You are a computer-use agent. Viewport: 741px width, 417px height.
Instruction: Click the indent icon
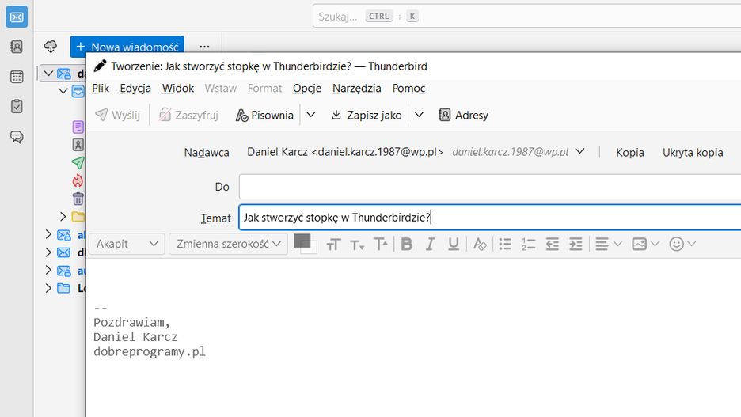point(576,245)
